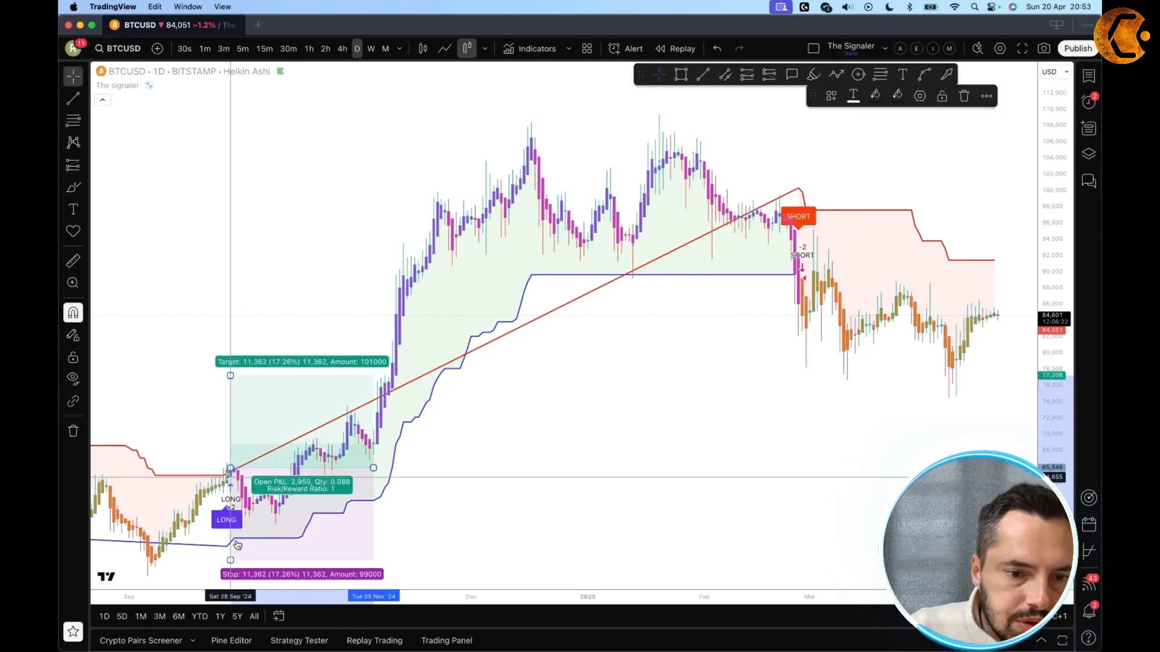Image resolution: width=1160 pixels, height=652 pixels.
Task: Open the watchlist panel icon
Action: pos(1089,75)
